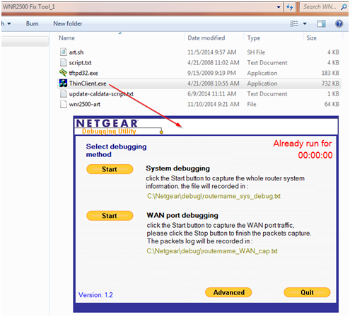Sort files by Date modified column
Screen dimensions: 350x317
pyautogui.click(x=206, y=38)
